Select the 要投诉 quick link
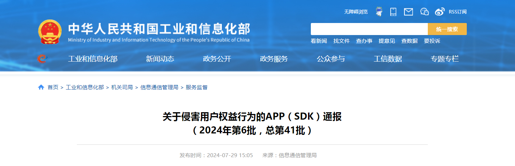 click(x=432, y=41)
